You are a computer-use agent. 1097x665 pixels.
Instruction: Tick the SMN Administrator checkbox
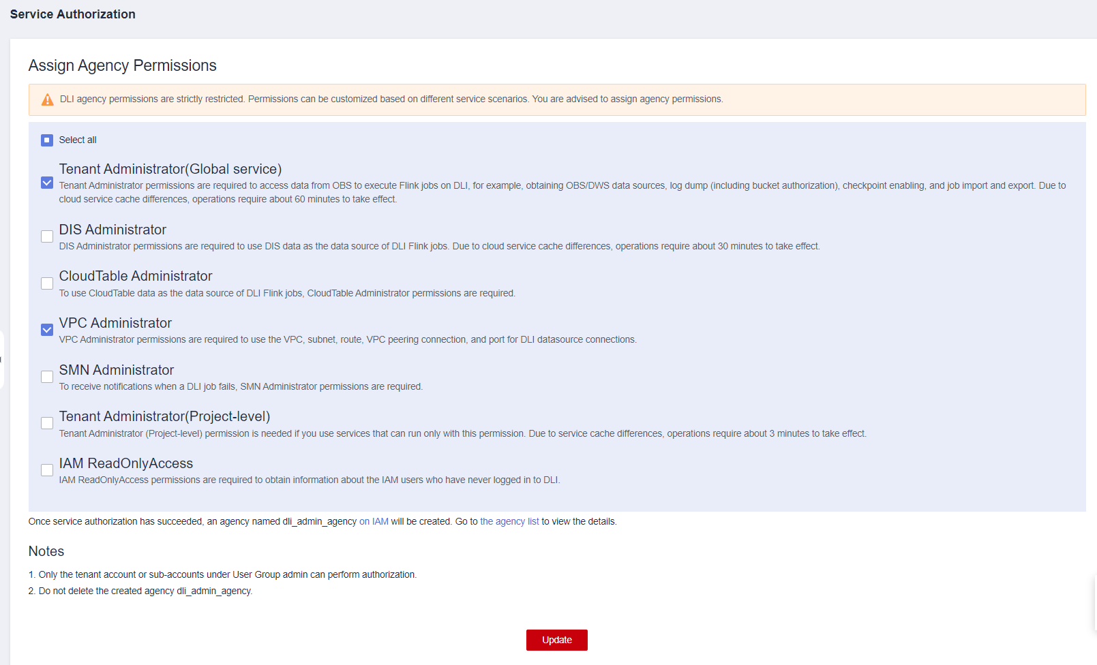coord(47,377)
